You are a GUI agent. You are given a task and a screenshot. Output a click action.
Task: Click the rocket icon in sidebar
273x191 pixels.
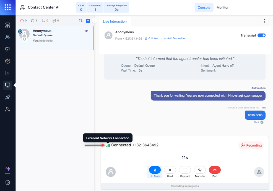click(8, 97)
